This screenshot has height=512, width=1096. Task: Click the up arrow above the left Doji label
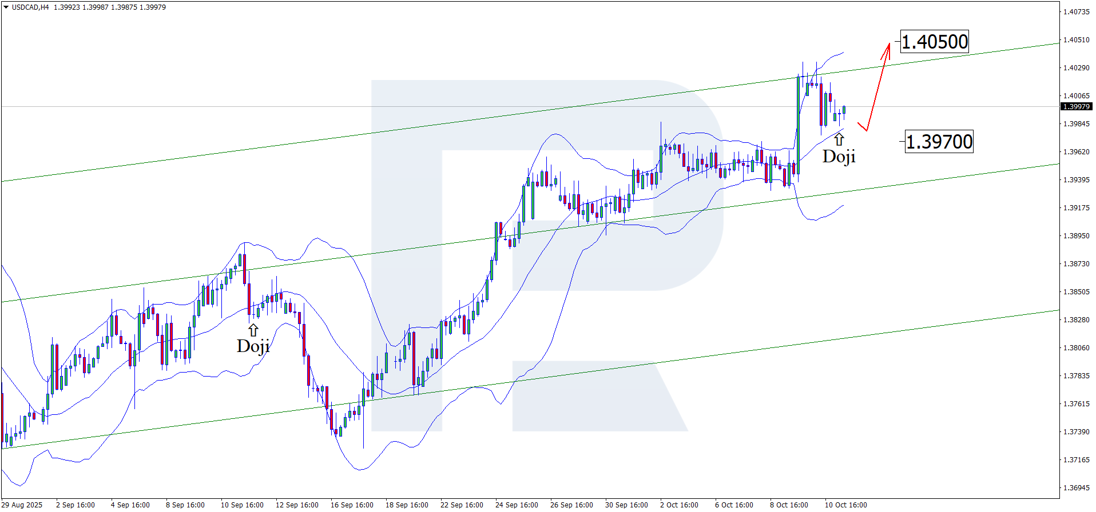pos(253,330)
